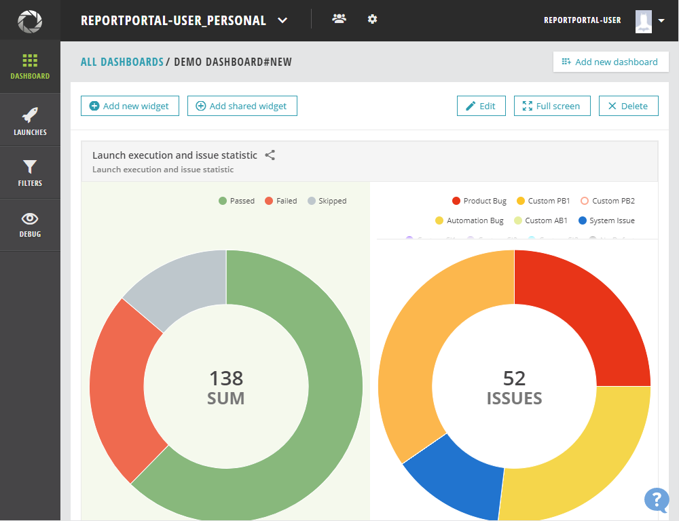The width and height of the screenshot is (679, 521).
Task: Toggle the Passed legend item
Action: (x=236, y=201)
